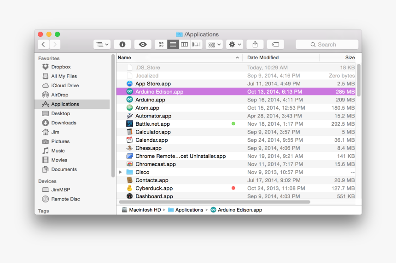Sort by the Date Modified column header
The image size is (396, 263).
(x=262, y=58)
